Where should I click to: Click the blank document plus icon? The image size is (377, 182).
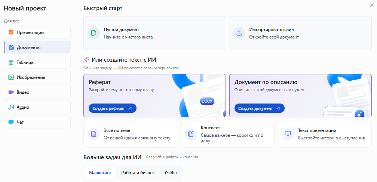94,33
